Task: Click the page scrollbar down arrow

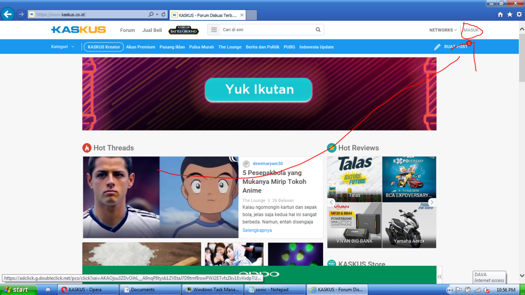Action: click(x=522, y=276)
